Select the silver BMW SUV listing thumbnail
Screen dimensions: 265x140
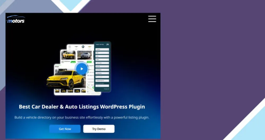(x=85, y=55)
